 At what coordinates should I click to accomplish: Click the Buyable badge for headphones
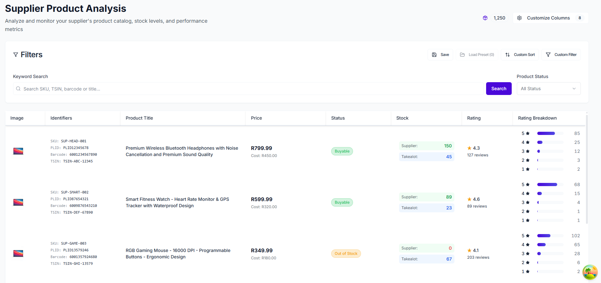click(342, 151)
